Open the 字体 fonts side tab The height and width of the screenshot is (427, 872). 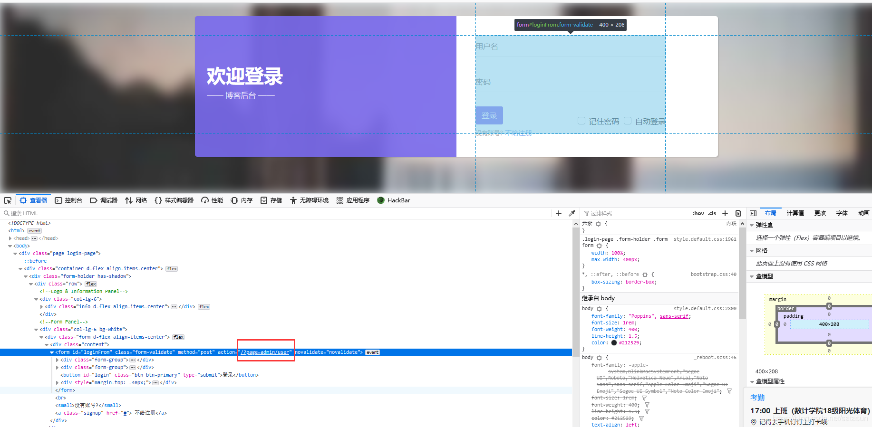[x=842, y=213]
